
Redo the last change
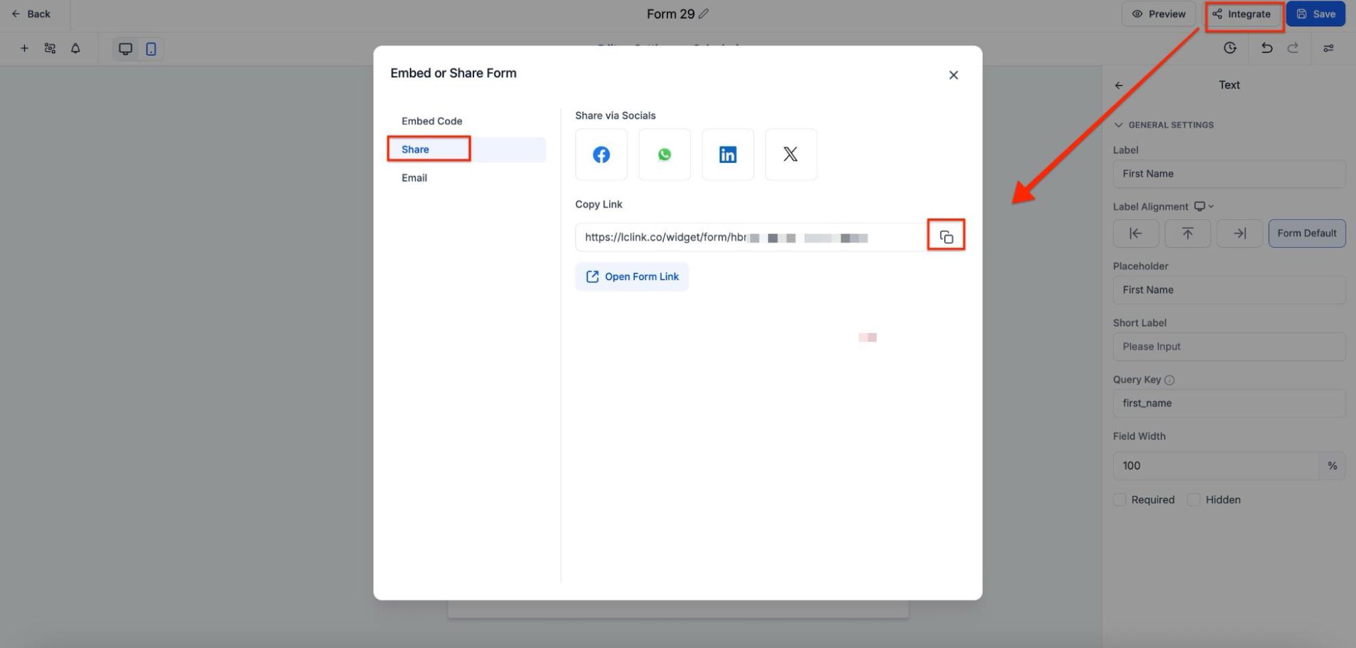coord(1293,47)
